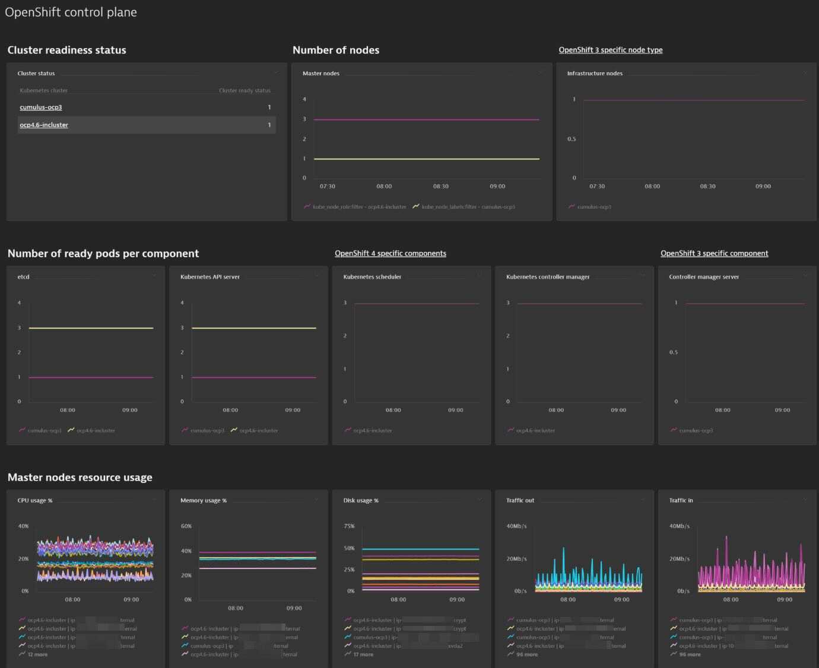Toggle cumulus-ocp3 legend in Kubernetes API server tile
Screen dimensions: 819x668
tap(202, 430)
